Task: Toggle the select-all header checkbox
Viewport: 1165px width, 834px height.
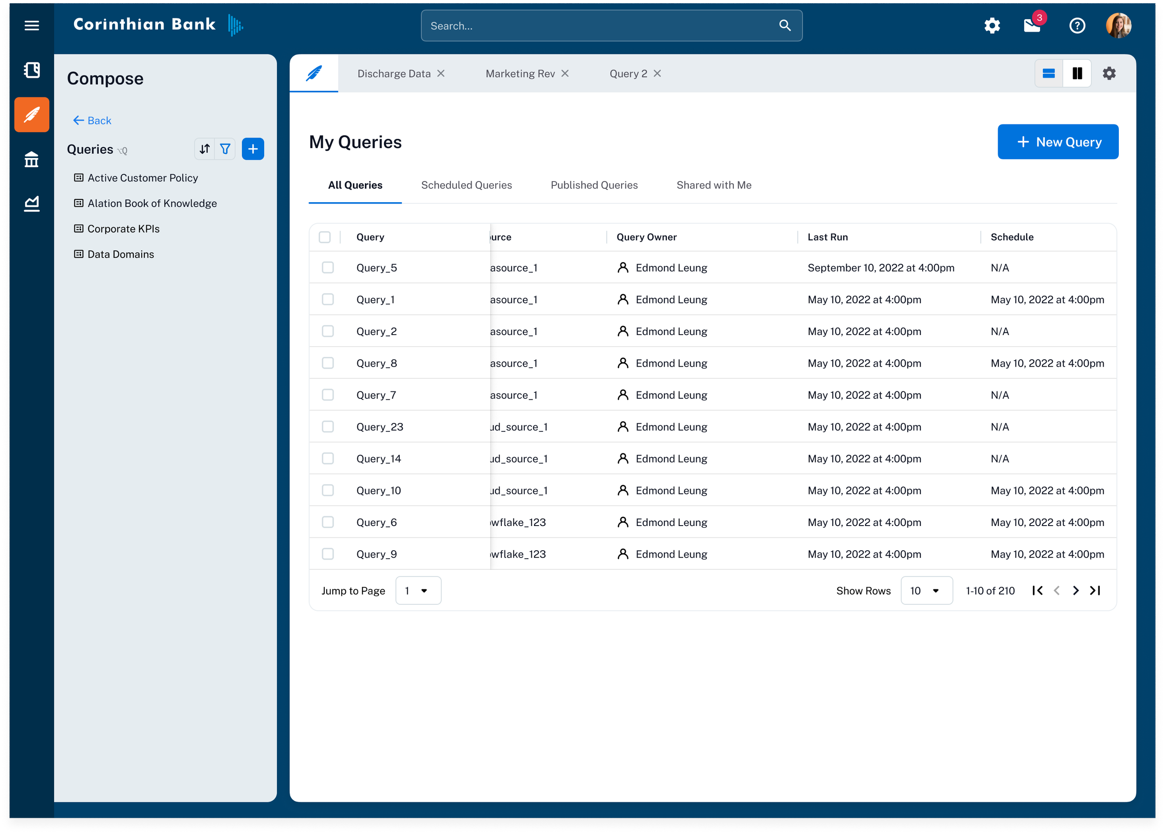Action: pyautogui.click(x=325, y=237)
